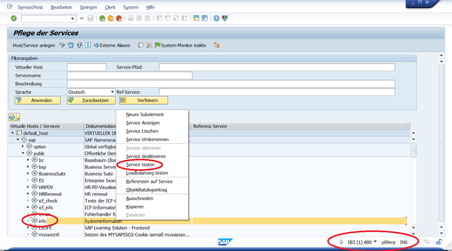Click into the Service-Pfad field
The image size is (452, 251).
tap(277, 67)
